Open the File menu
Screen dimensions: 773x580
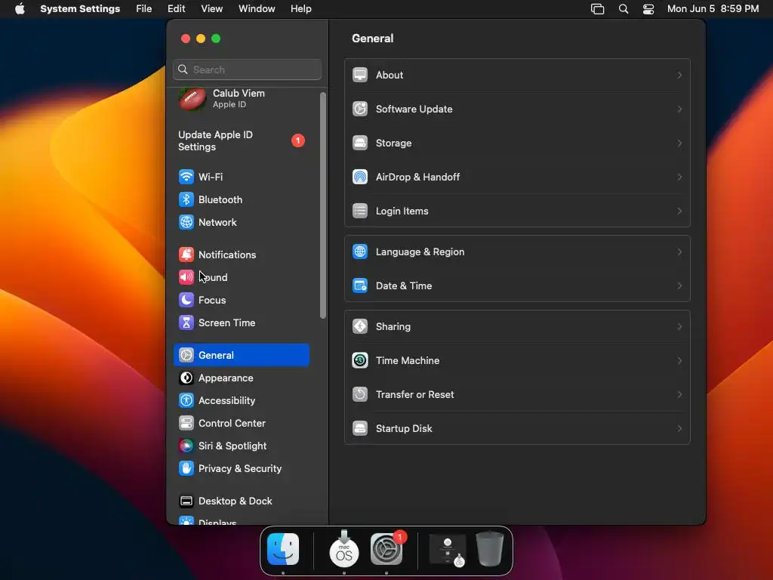point(144,9)
